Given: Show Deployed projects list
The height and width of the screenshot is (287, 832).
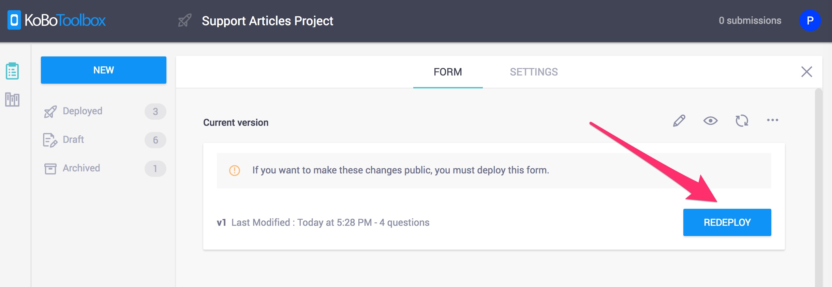Looking at the screenshot, I should point(83,111).
